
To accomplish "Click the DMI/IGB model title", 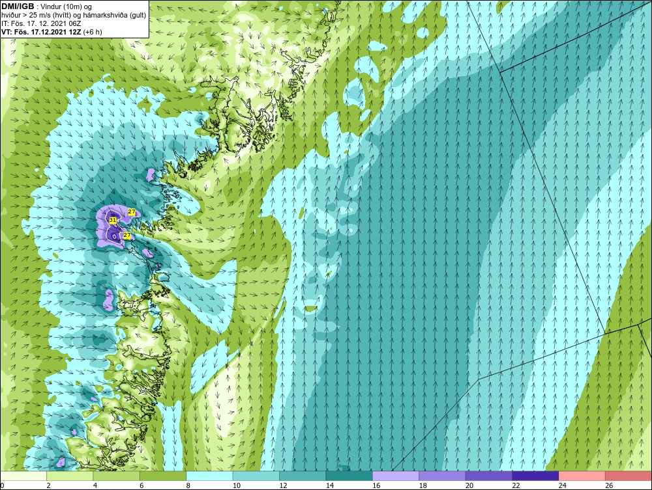I will [x=18, y=7].
